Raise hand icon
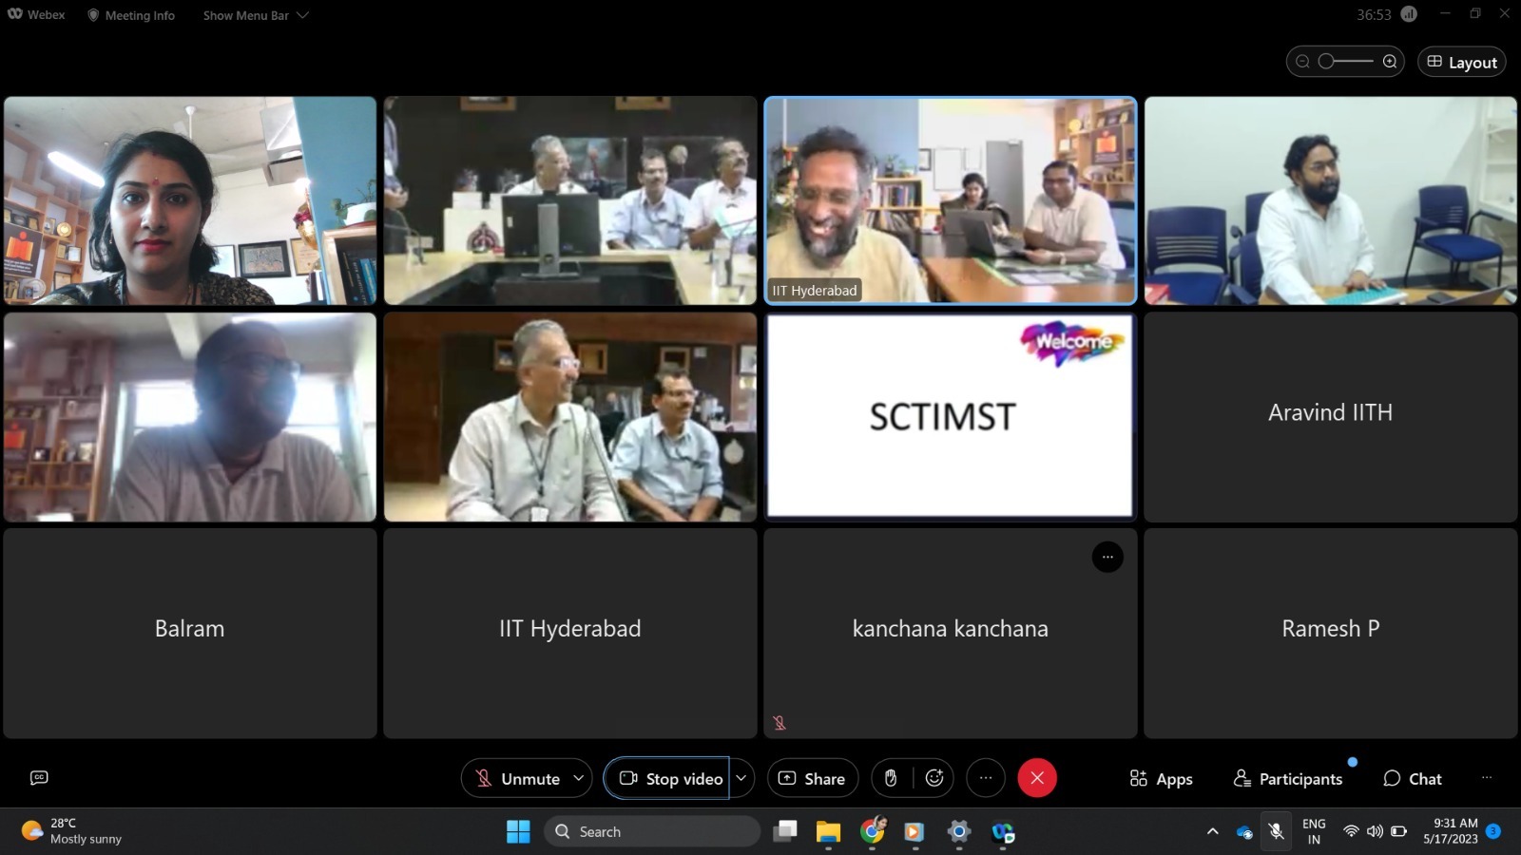The image size is (1521, 855). click(891, 778)
